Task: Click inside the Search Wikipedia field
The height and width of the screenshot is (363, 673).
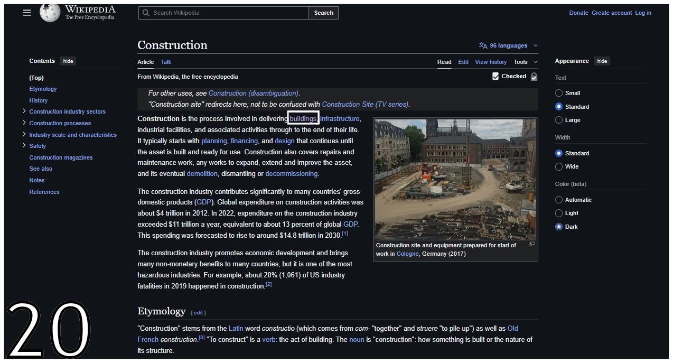Action: point(227,13)
